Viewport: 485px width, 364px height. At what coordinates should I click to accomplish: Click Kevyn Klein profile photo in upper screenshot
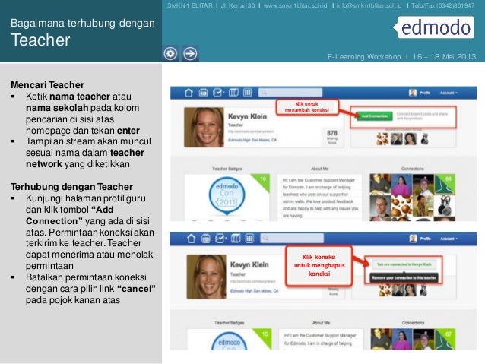pos(204,127)
